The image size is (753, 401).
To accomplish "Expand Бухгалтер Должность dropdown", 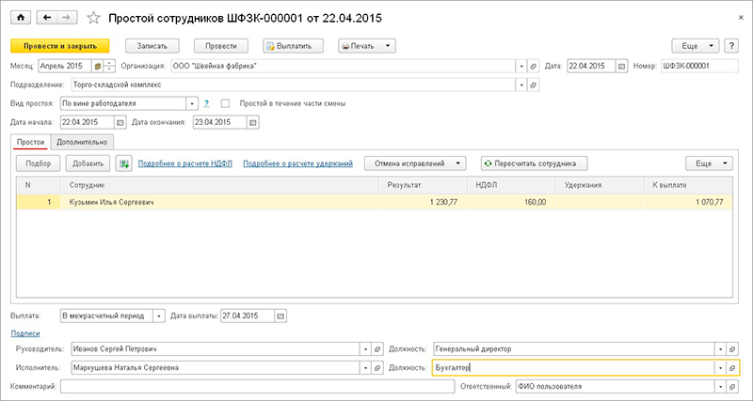I will pos(720,368).
